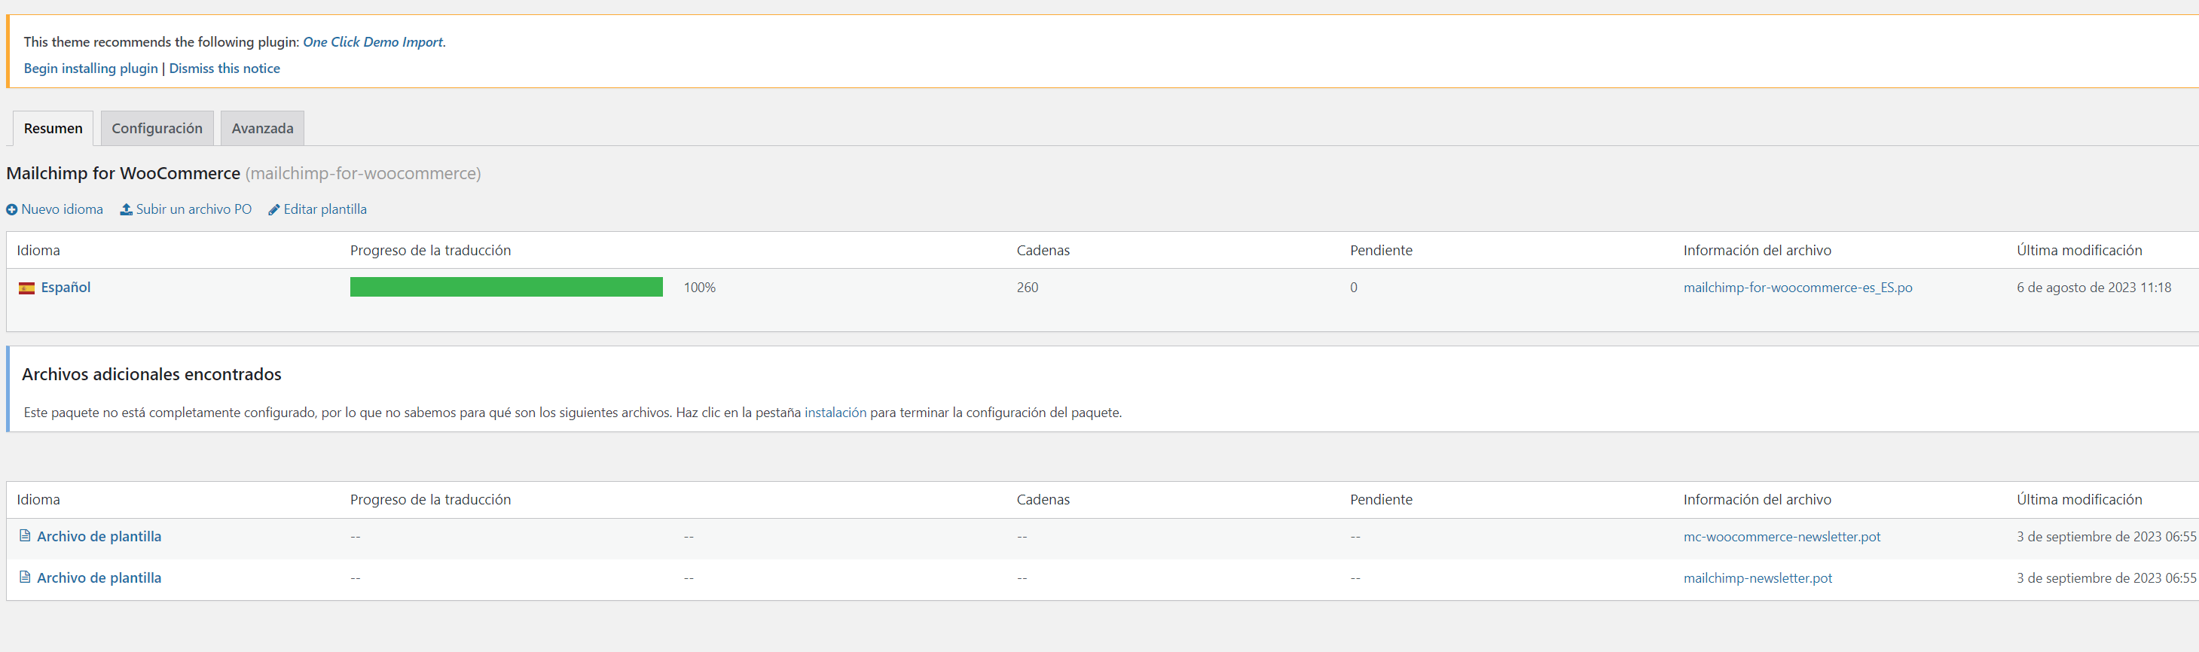Click the pencil icon beside Editar plantilla
Viewport: 2199px width, 652px height.
pyautogui.click(x=274, y=210)
